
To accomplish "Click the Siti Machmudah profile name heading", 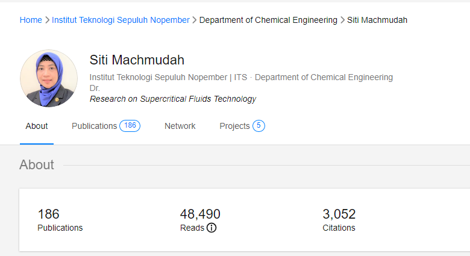I will (137, 60).
